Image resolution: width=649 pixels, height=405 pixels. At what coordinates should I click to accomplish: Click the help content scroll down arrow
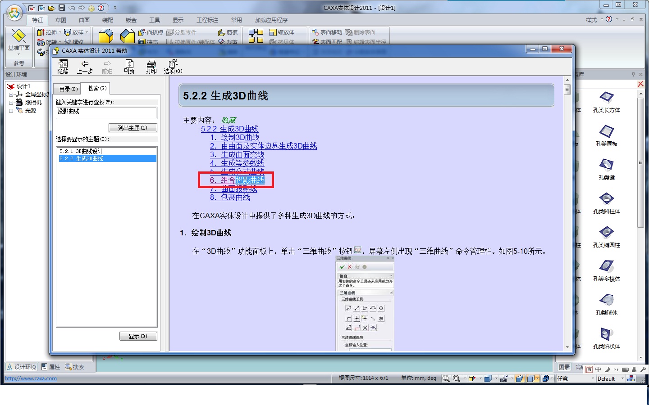pos(567,347)
